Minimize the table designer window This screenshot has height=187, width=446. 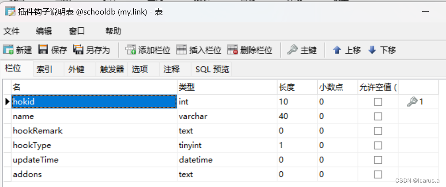coord(425,11)
